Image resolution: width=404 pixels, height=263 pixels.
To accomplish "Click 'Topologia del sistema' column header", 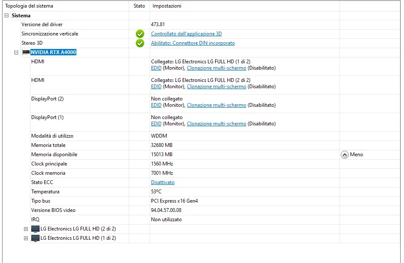I will [29, 6].
